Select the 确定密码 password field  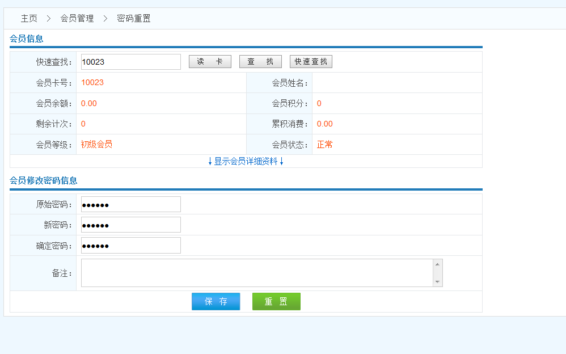pos(130,246)
